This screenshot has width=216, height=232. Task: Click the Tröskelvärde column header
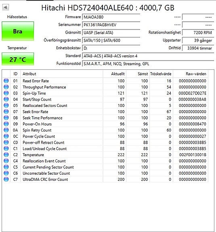[x=161, y=74]
